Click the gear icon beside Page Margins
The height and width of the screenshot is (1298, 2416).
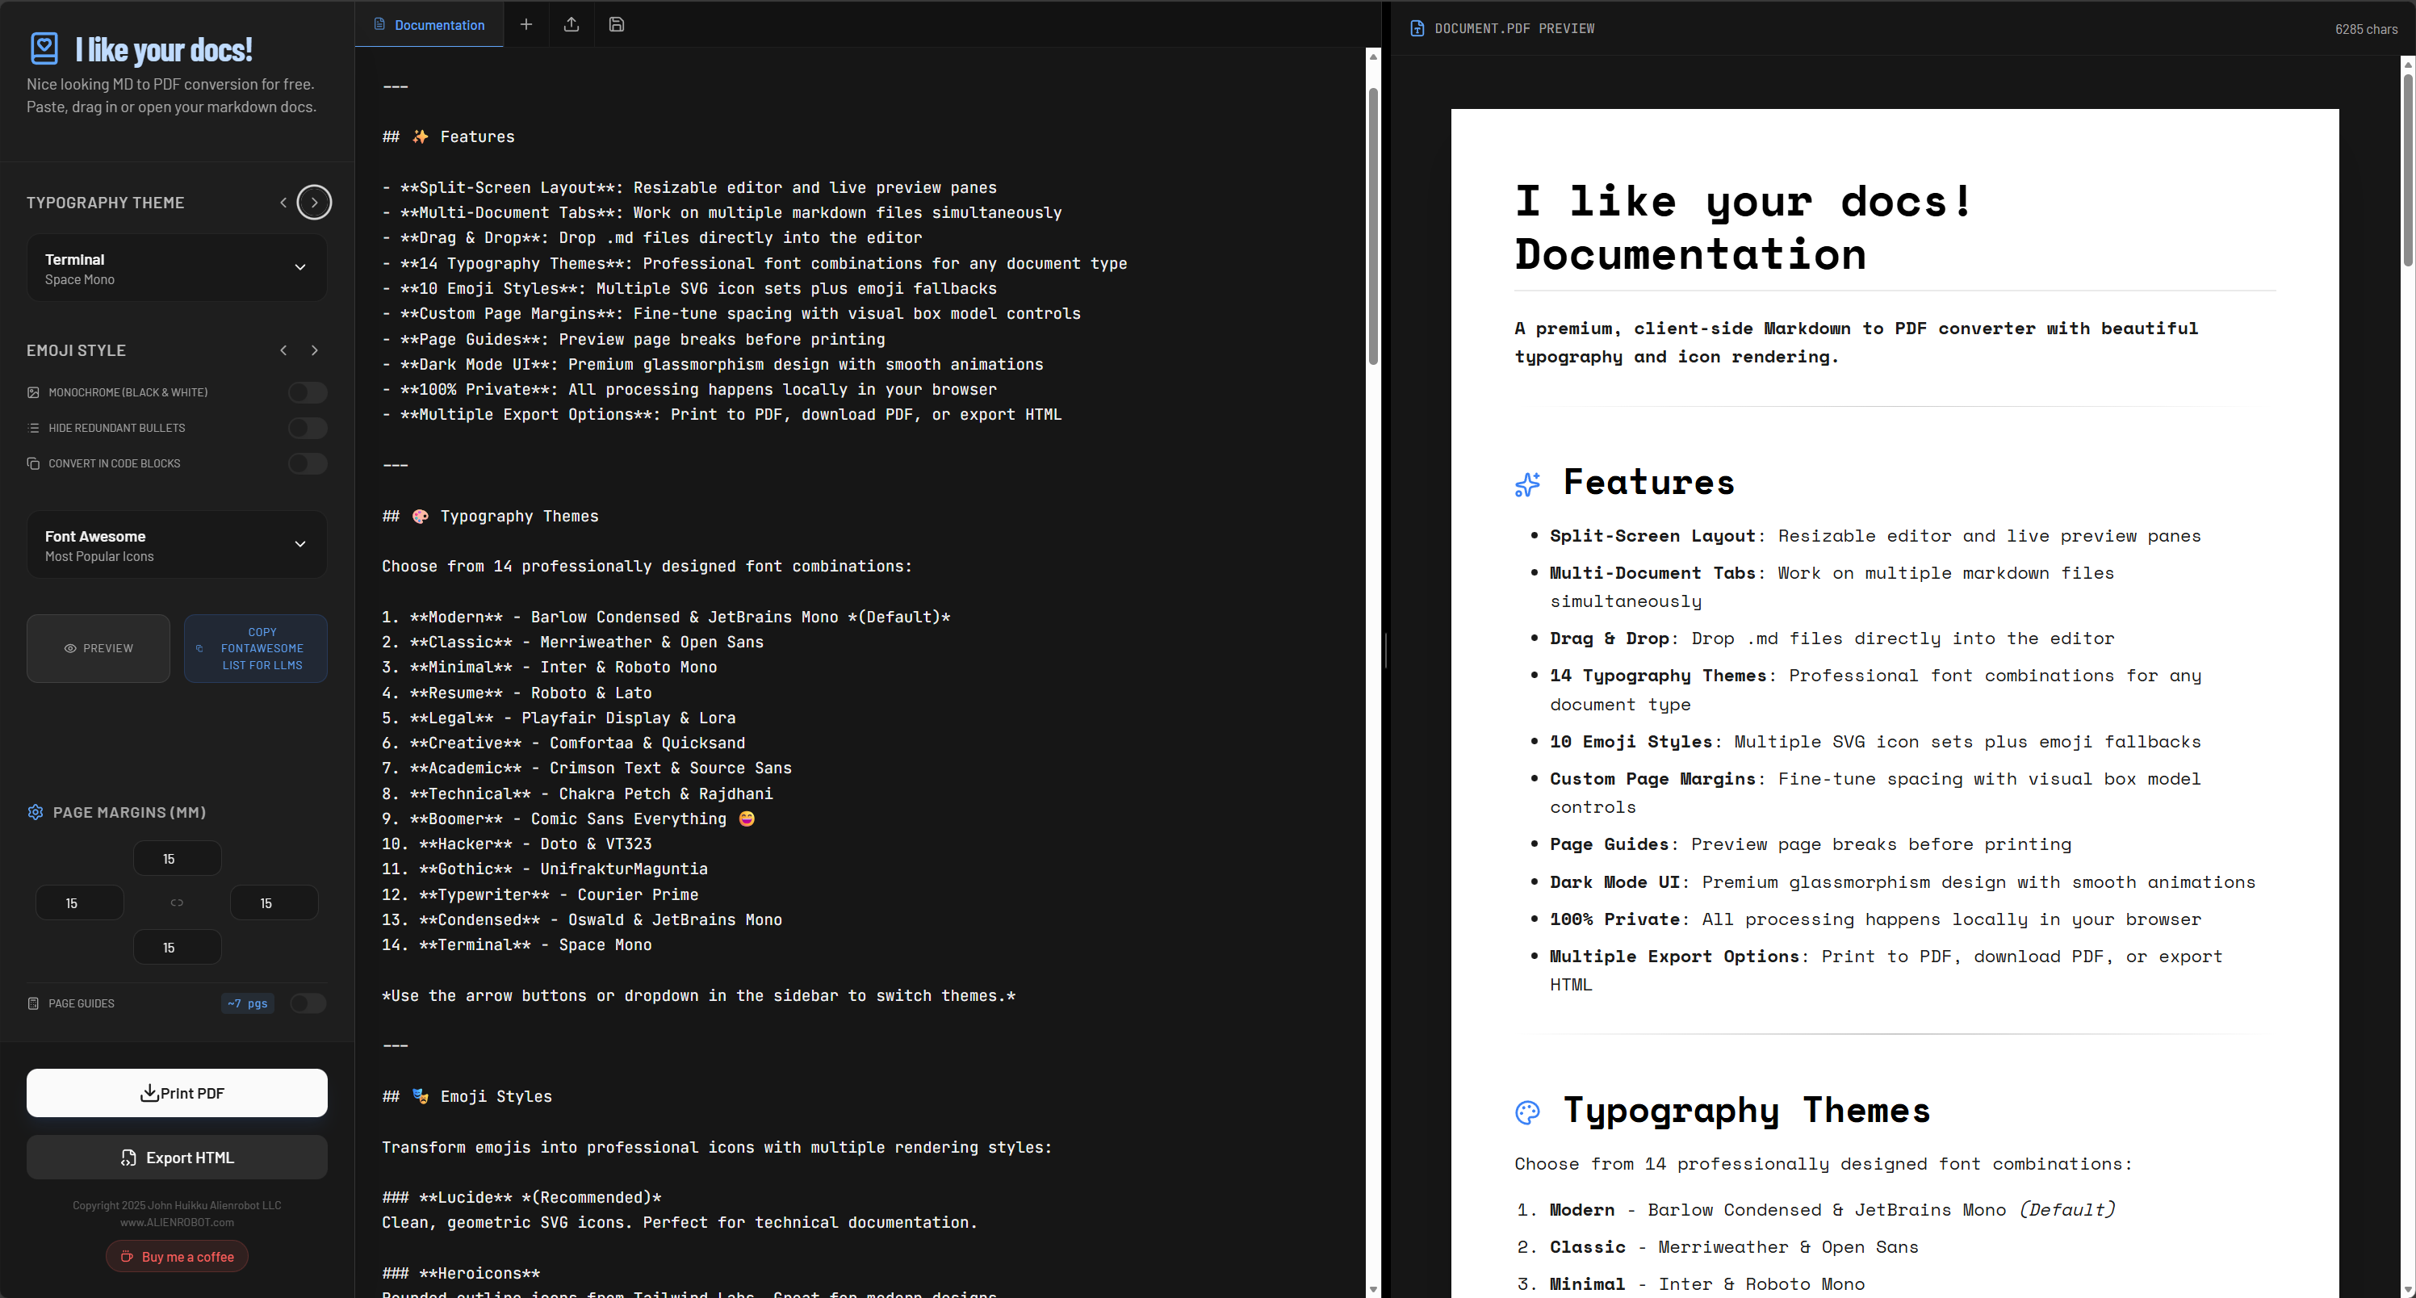click(35, 812)
